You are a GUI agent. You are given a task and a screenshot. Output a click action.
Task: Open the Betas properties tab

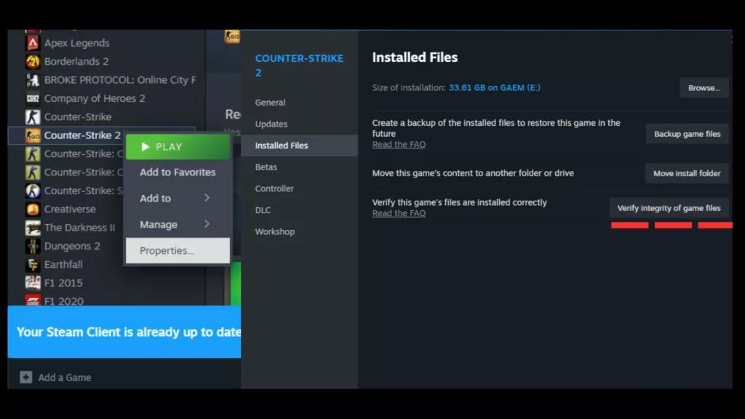click(x=266, y=167)
